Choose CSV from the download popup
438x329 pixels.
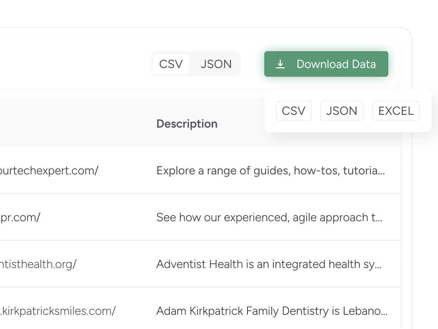click(x=293, y=111)
